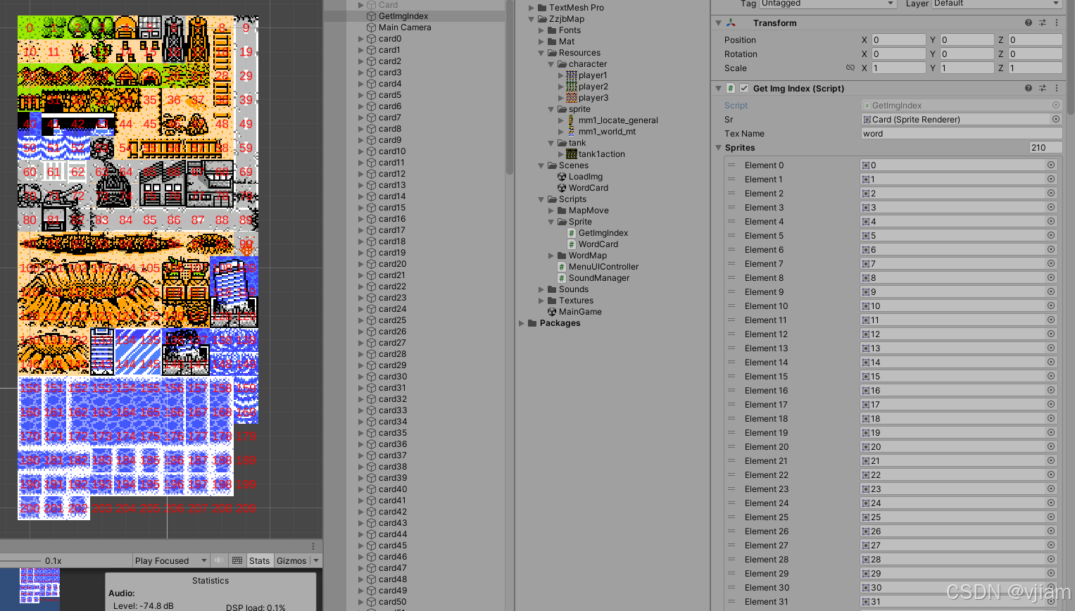Image resolution: width=1075 pixels, height=611 pixels.
Task: Open the Layer dropdown
Action: [x=998, y=4]
